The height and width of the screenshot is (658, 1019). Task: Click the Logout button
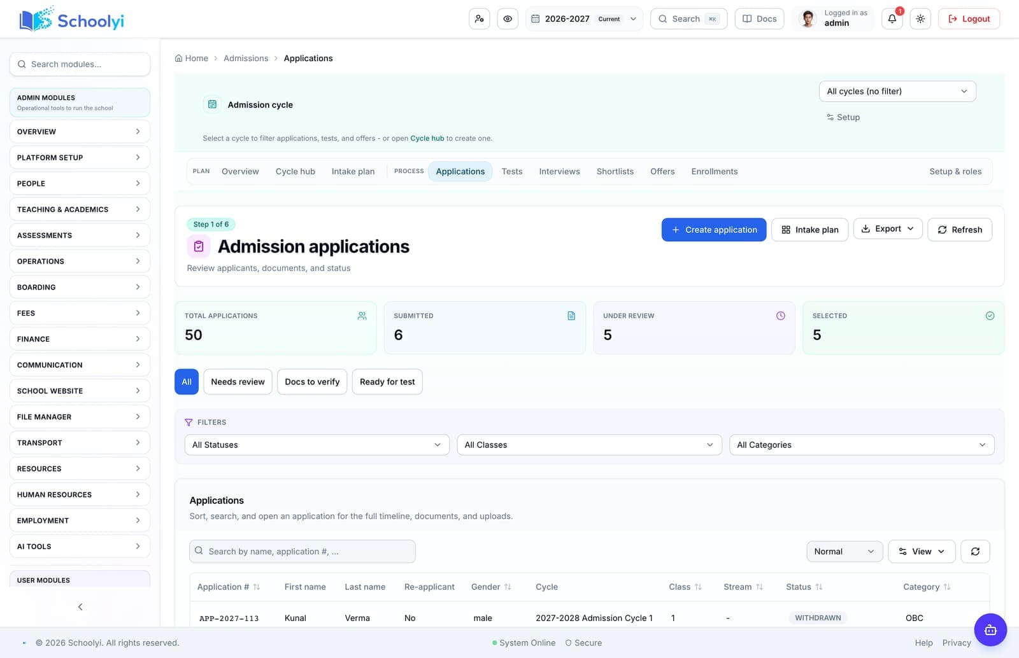tap(969, 19)
